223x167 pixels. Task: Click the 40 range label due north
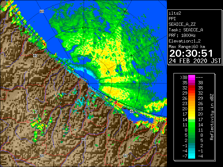click(x=84, y=28)
